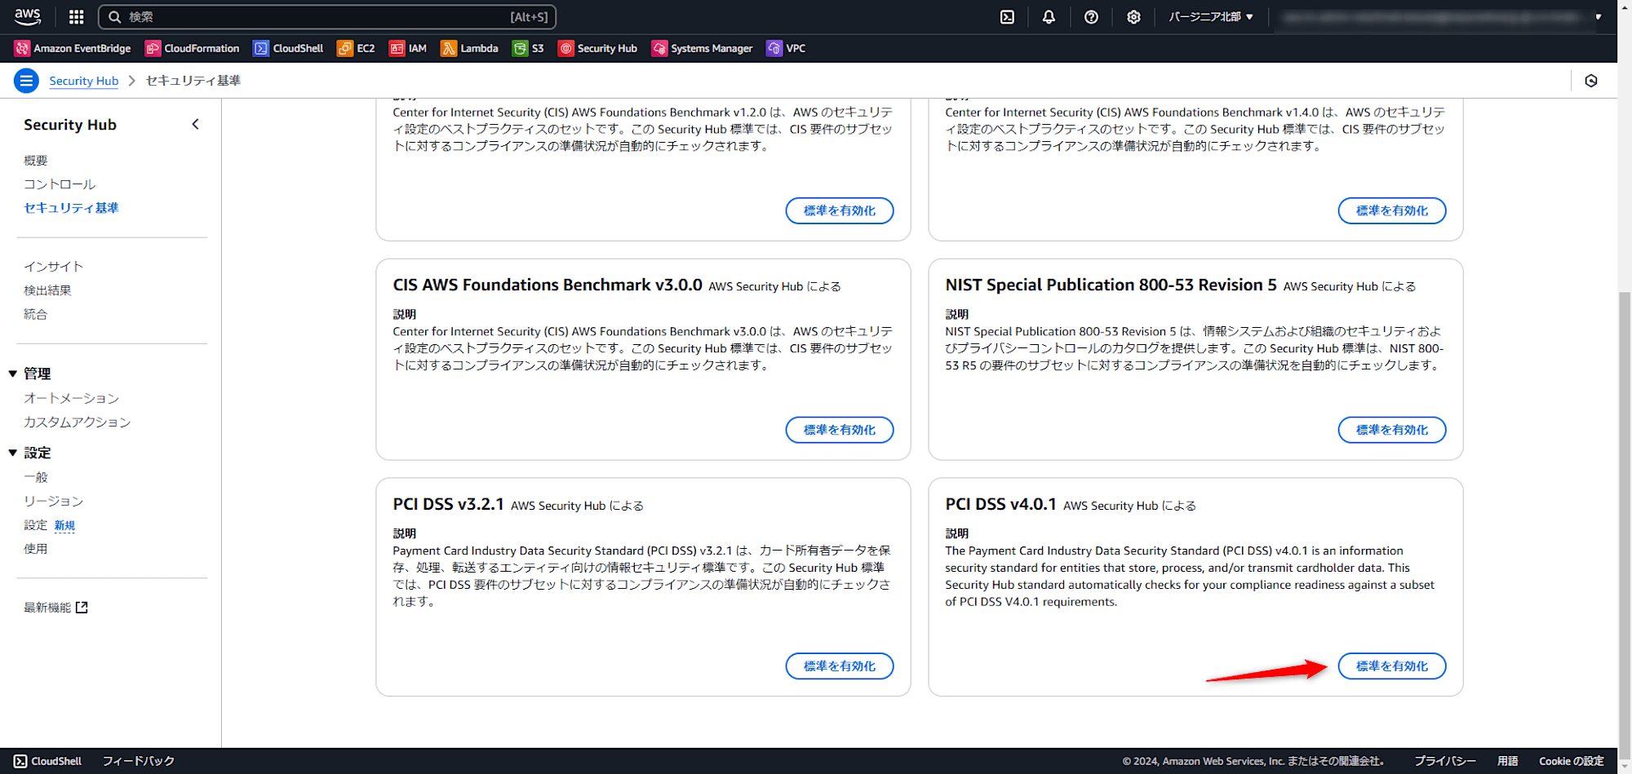Open the Amazon EventBridge shortcut icon
Image resolution: width=1632 pixels, height=774 pixels.
click(x=22, y=48)
